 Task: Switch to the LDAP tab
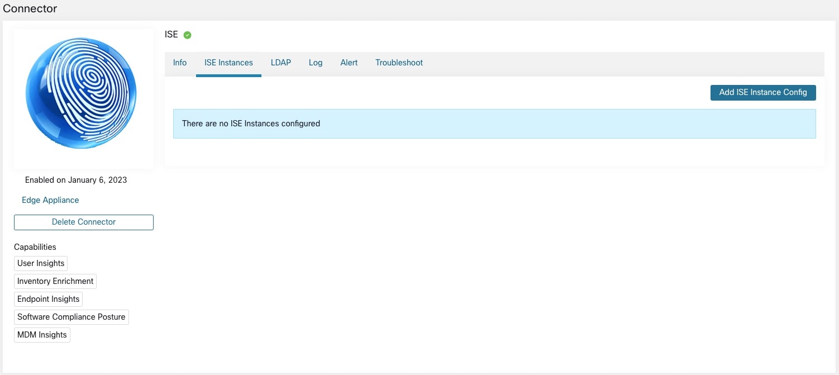pyautogui.click(x=281, y=63)
